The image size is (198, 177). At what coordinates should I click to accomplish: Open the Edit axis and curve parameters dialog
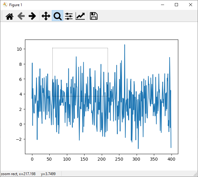click(80, 16)
